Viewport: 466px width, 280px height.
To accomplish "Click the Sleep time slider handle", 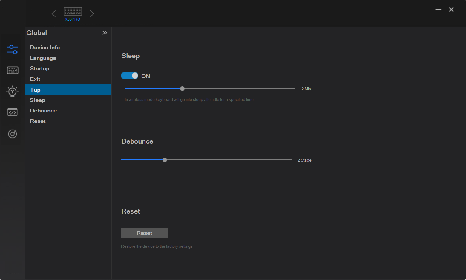I will click(183, 89).
